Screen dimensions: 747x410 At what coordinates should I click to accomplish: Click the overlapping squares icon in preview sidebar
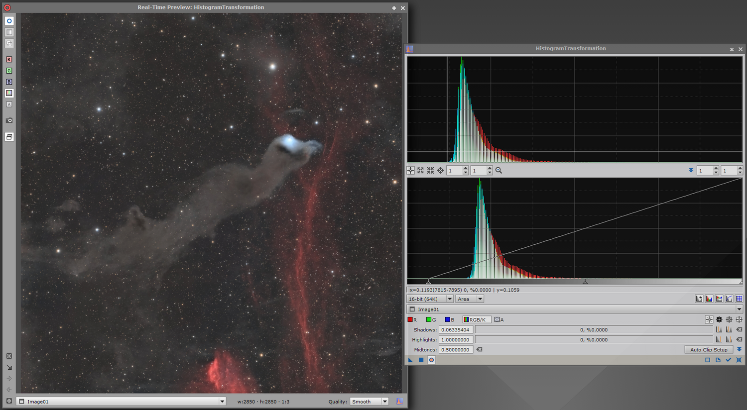coord(9,43)
